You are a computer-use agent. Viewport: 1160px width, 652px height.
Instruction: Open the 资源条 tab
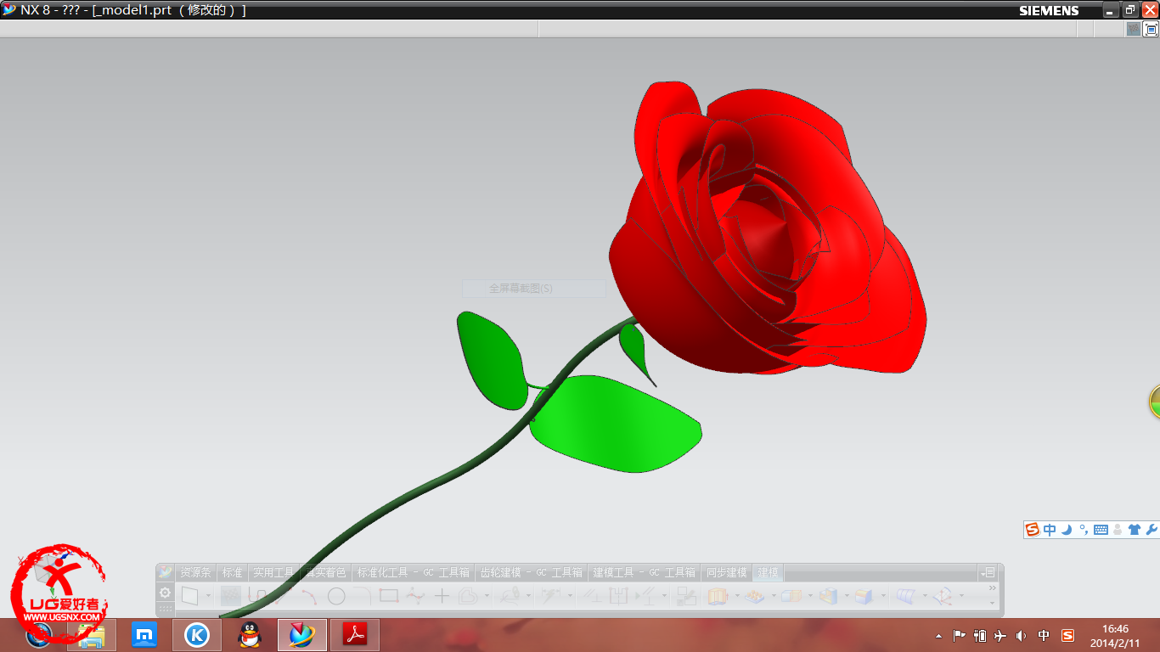(x=195, y=572)
